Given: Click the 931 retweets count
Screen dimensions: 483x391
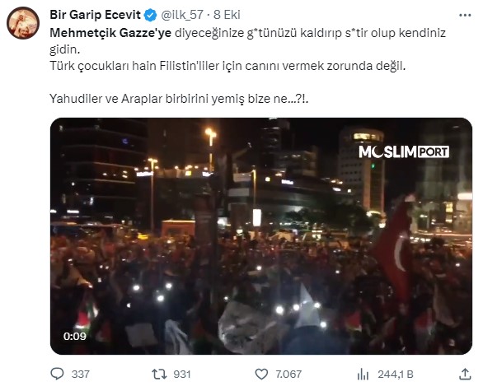Looking at the screenshot, I should 181,374.
